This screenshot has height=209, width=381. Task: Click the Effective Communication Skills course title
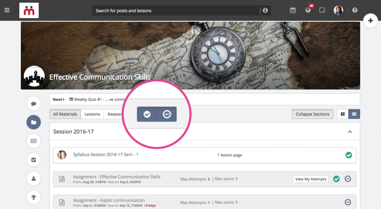click(100, 77)
